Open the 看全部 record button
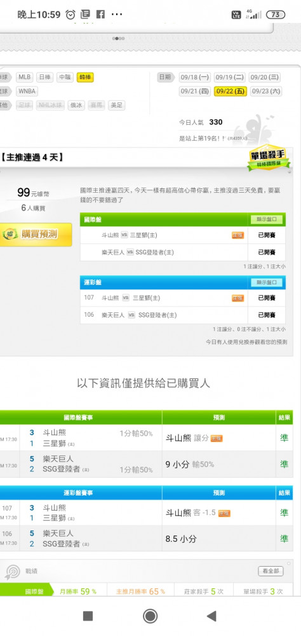 click(x=271, y=571)
